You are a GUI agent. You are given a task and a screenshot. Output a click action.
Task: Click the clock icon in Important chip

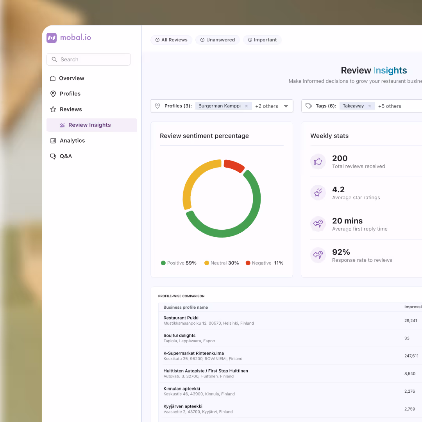tap(250, 40)
